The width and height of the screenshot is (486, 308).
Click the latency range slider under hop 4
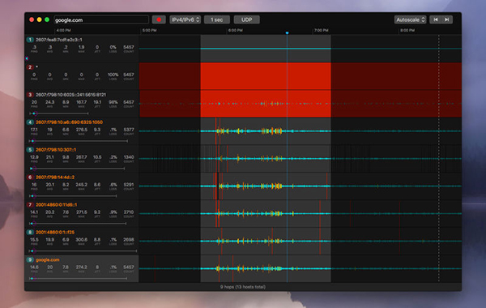point(79,141)
